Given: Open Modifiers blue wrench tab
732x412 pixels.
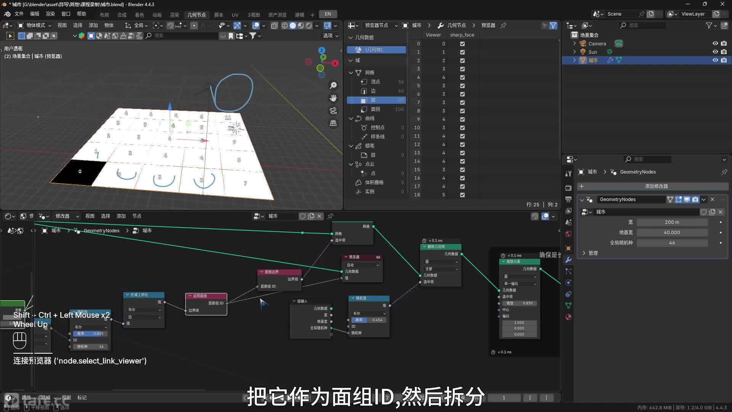Looking at the screenshot, I should (x=568, y=260).
